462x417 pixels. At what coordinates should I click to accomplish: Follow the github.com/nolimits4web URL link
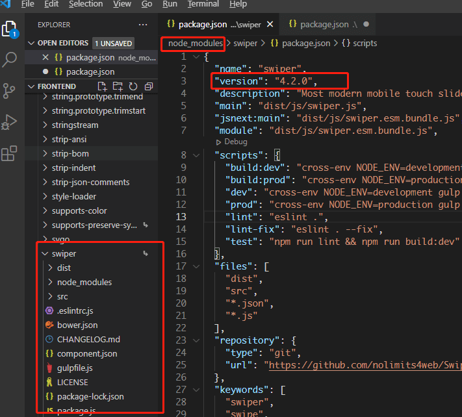[x=365, y=365]
